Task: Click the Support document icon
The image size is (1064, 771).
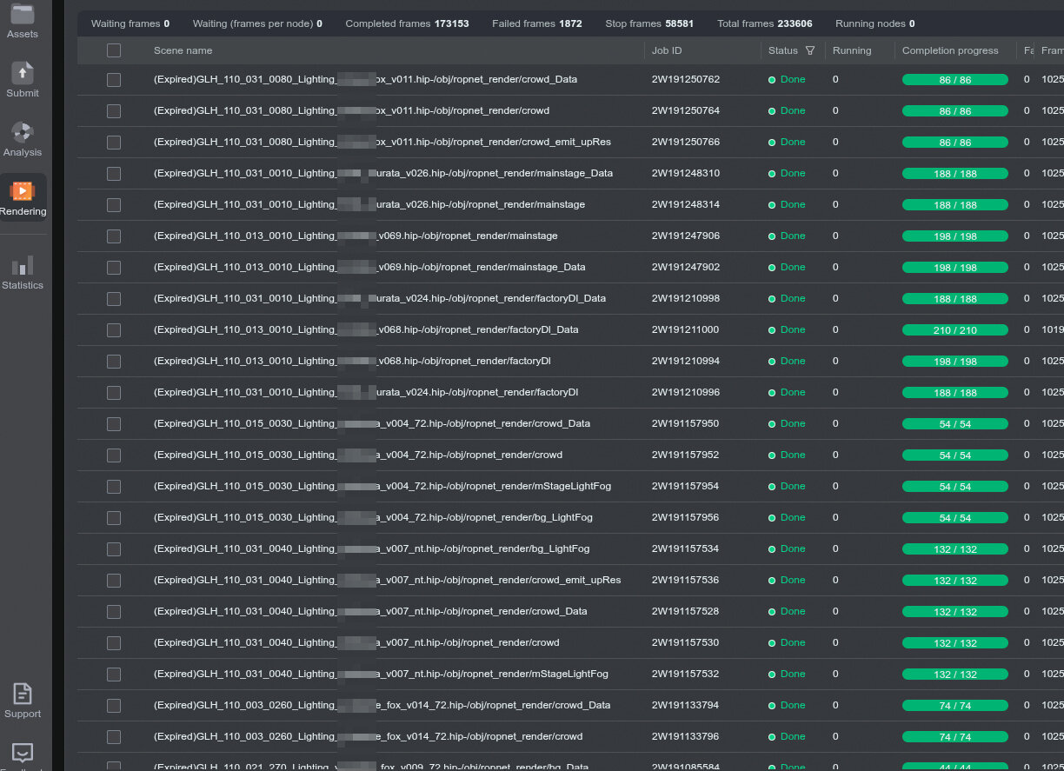Action: pyautogui.click(x=23, y=695)
